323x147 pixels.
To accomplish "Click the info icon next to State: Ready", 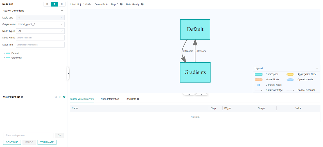I will (142, 4).
